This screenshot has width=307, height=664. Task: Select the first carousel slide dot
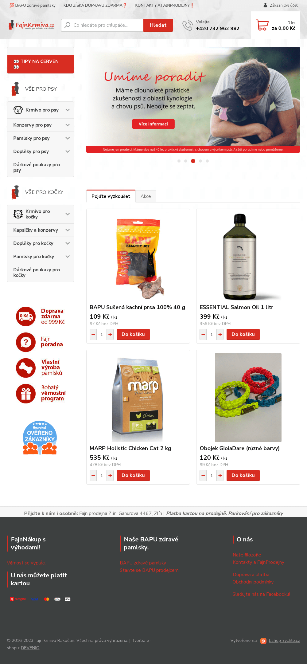tap(179, 161)
